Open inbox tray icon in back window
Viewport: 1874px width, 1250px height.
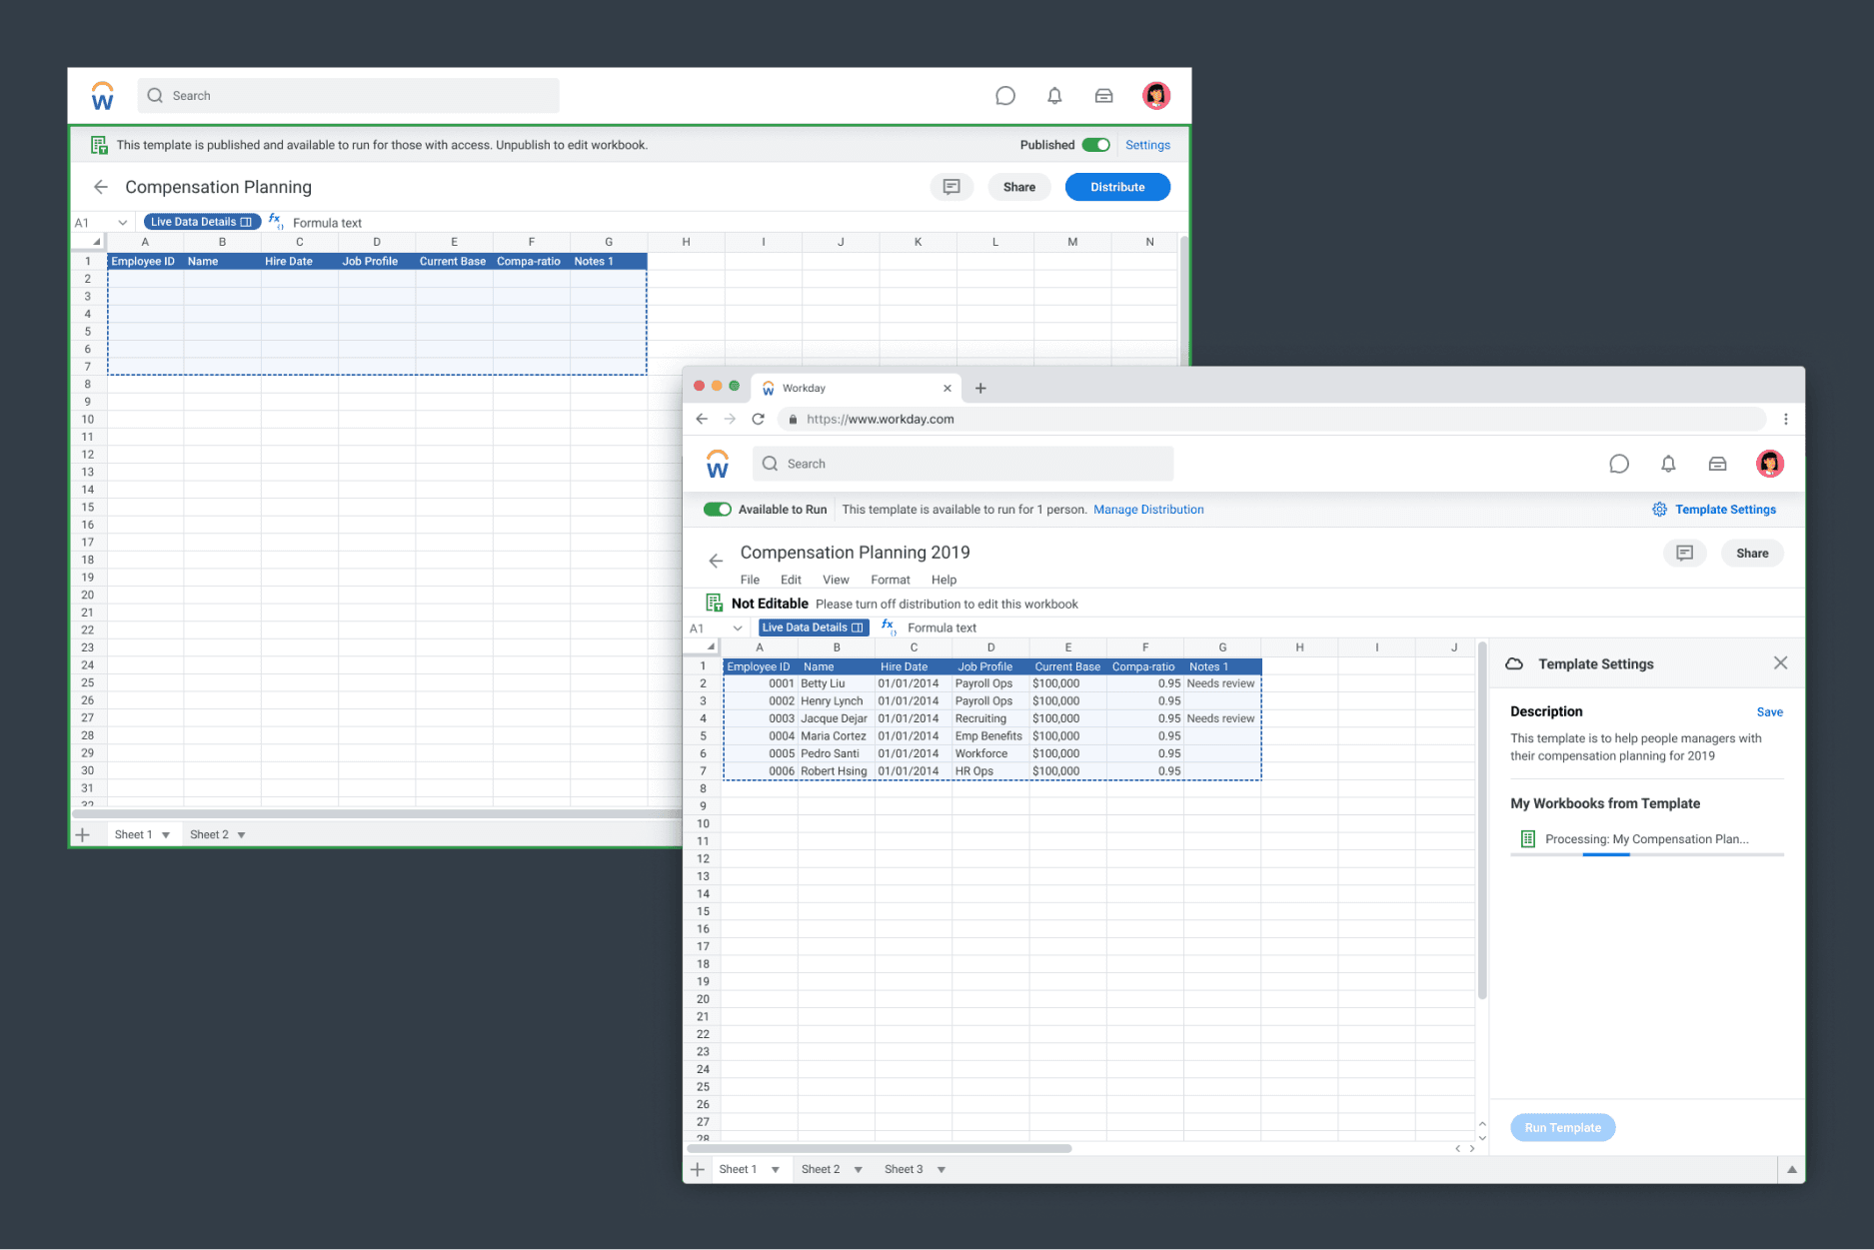(1104, 96)
